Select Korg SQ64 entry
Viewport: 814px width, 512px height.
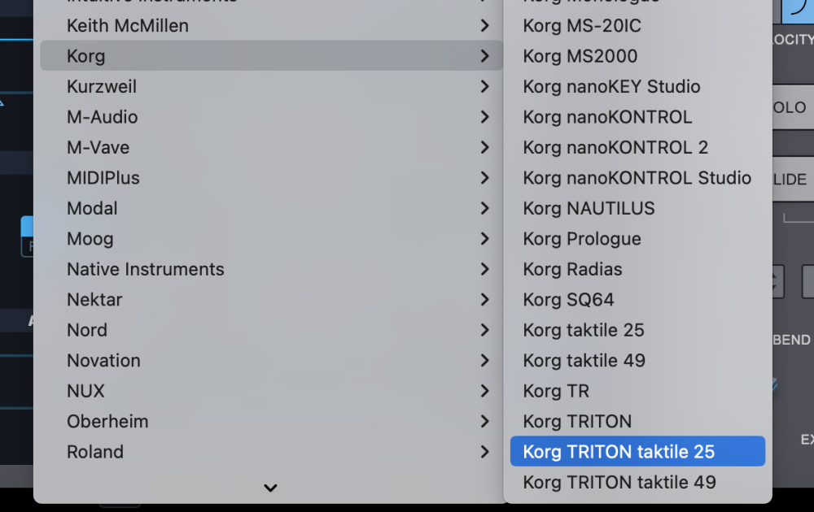click(568, 300)
